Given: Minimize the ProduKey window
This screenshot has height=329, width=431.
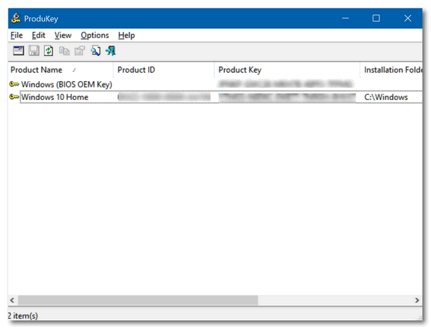Looking at the screenshot, I should pyautogui.click(x=346, y=18).
